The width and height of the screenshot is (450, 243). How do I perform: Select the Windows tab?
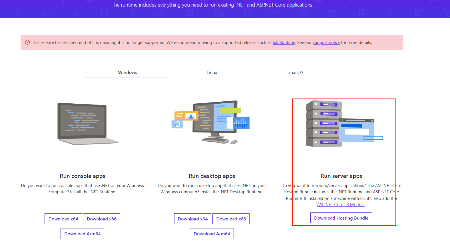pyautogui.click(x=128, y=73)
